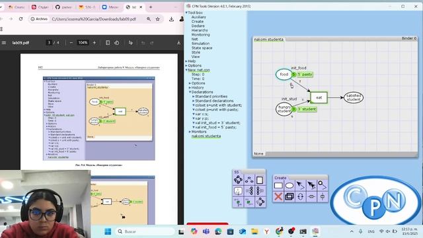Open the search magnifier icon in the address bar

coord(149,19)
